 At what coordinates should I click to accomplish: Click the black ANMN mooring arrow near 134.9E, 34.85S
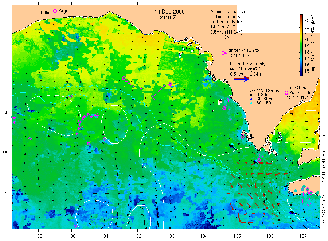coord(233,147)
